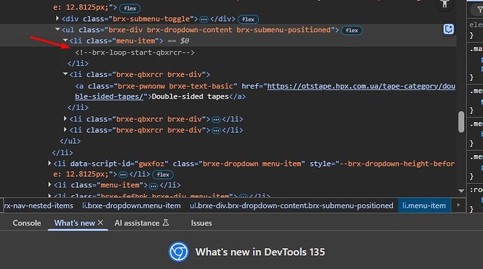Viewport: 483px width, 269px height.
Task: Toggle flex badge on gwxfoz dropdown li
Action: [x=162, y=175]
